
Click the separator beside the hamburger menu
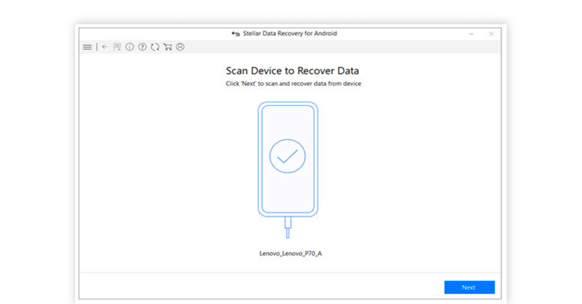pos(97,47)
